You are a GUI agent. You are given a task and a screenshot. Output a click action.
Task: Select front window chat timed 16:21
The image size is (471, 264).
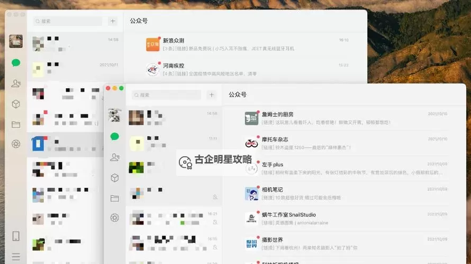(174, 218)
